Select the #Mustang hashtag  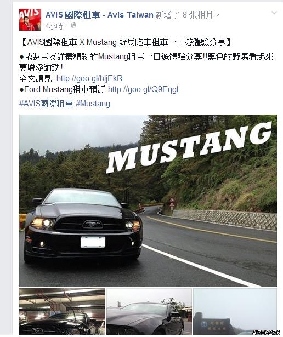pos(93,104)
